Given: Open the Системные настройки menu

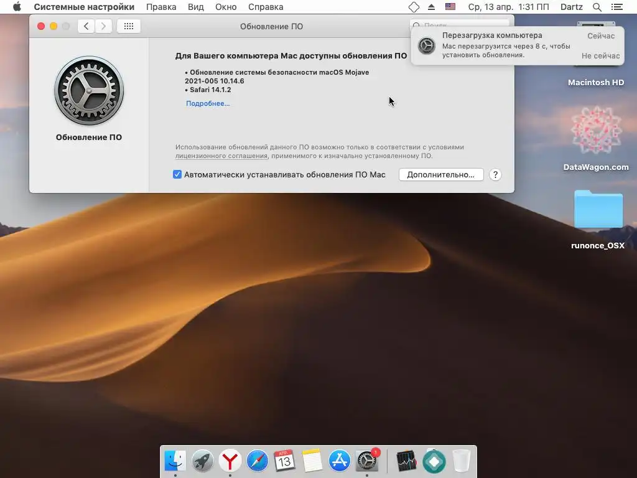Looking at the screenshot, I should coord(84,7).
